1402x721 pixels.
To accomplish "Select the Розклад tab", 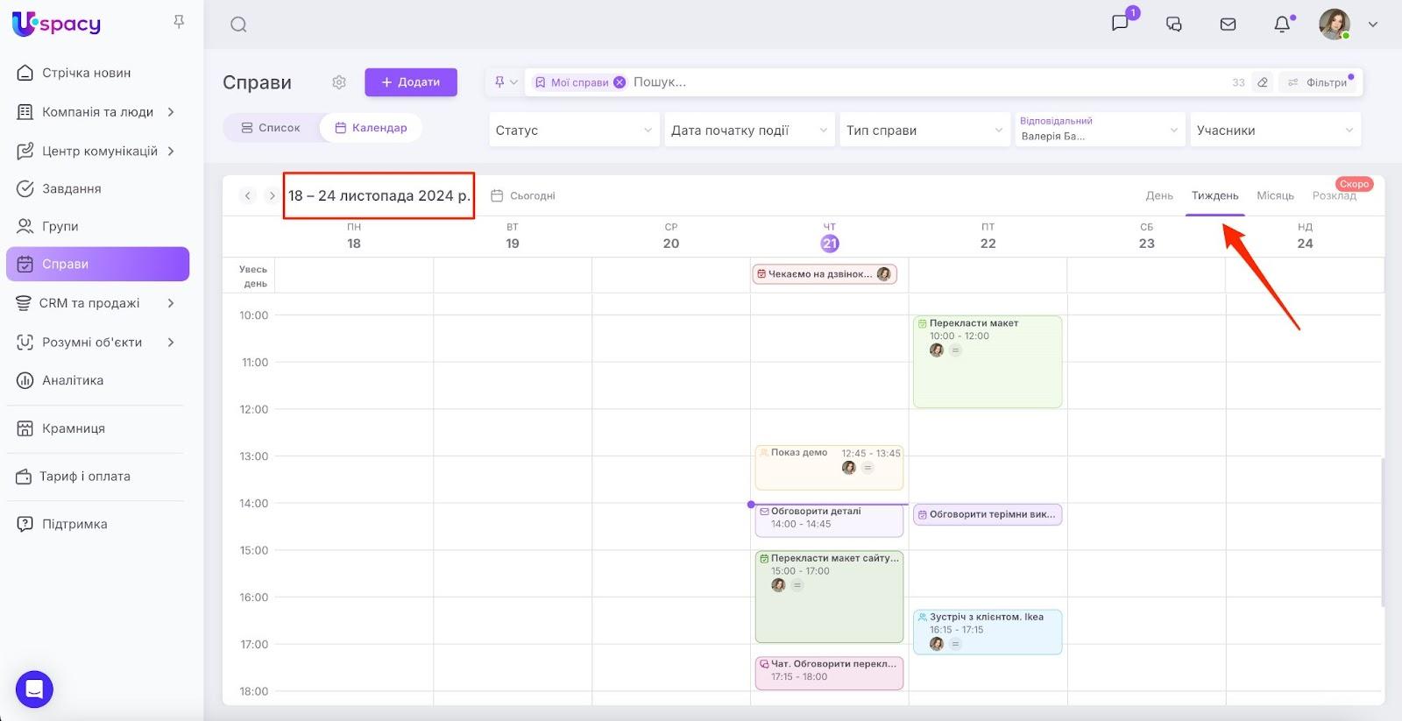I will tap(1334, 195).
